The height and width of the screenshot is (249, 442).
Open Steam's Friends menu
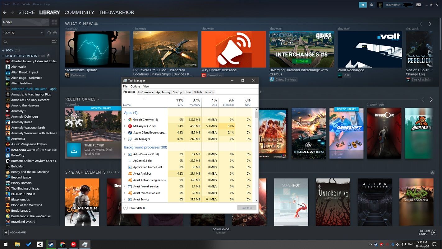(x=26, y=4)
